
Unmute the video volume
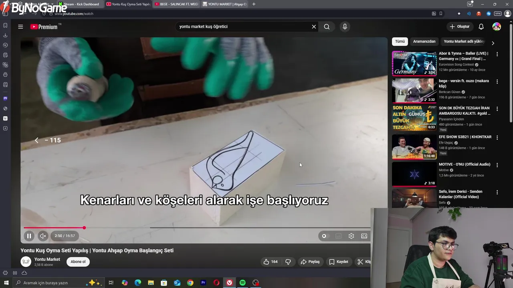43,236
